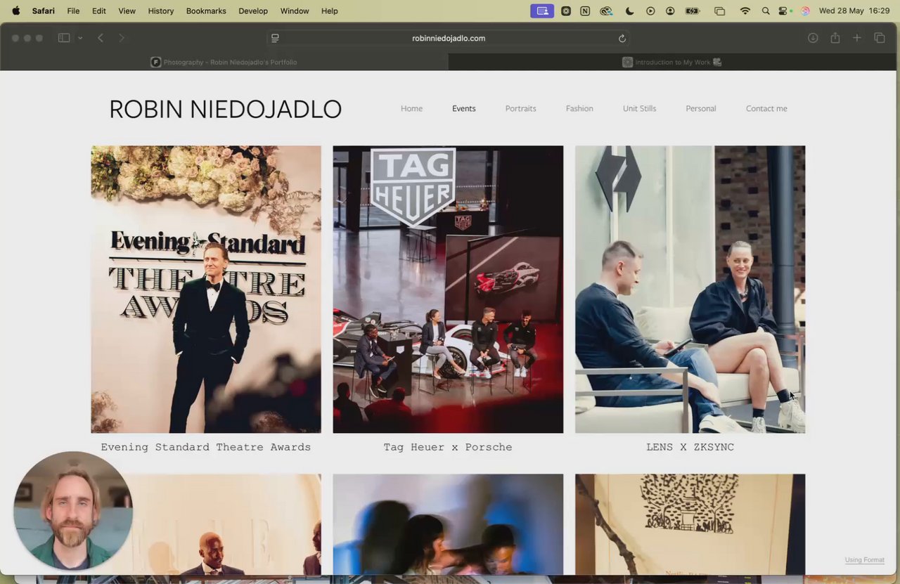Open the Personal navigation link
The image size is (900, 584).
(x=701, y=109)
